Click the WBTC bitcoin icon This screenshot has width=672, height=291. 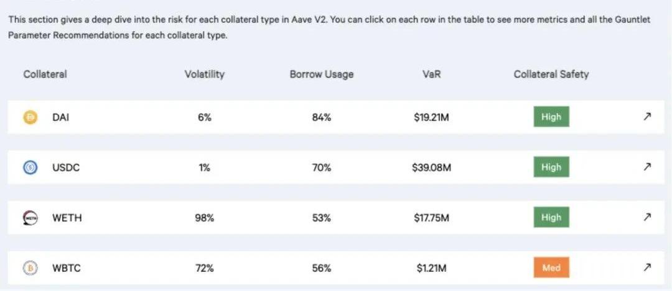pos(30,268)
